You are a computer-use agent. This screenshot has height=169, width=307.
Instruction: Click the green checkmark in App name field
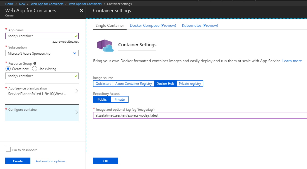[x=76, y=36]
